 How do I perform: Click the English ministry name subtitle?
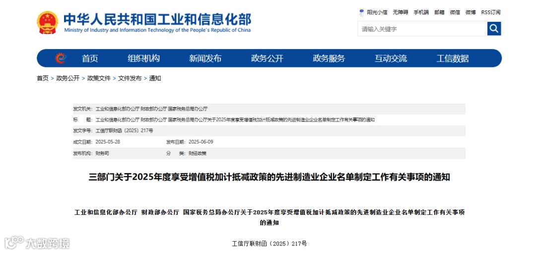click(157, 30)
